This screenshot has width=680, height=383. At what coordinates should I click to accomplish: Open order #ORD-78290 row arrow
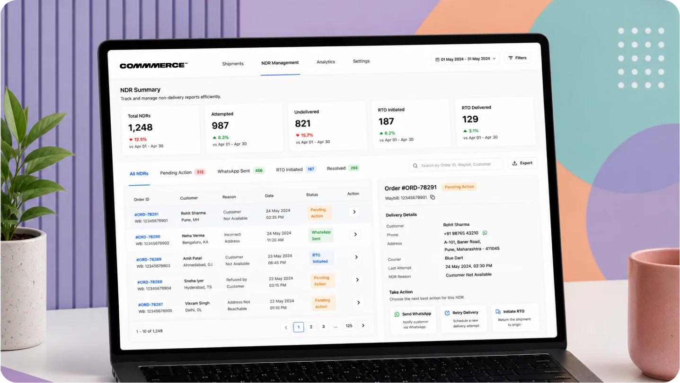355,234
